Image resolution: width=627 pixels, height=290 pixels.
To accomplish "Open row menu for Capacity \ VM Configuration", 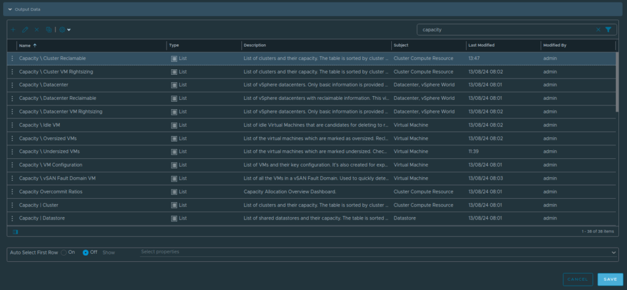I will [12, 165].
